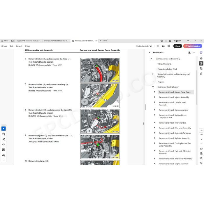Open Table of Contents bookmark

[x=164, y=64]
